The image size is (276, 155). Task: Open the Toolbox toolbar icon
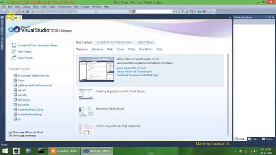click(195, 12)
